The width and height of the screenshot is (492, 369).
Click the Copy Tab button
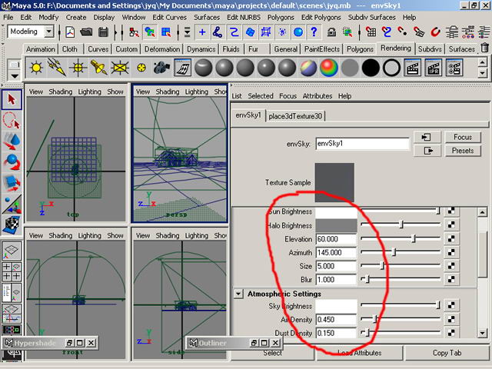[447, 353]
